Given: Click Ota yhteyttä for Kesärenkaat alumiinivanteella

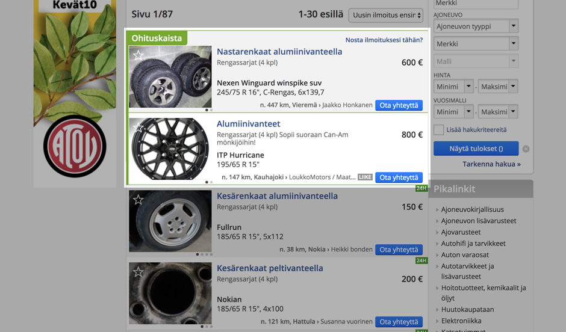Looking at the screenshot, I should [399, 250].
